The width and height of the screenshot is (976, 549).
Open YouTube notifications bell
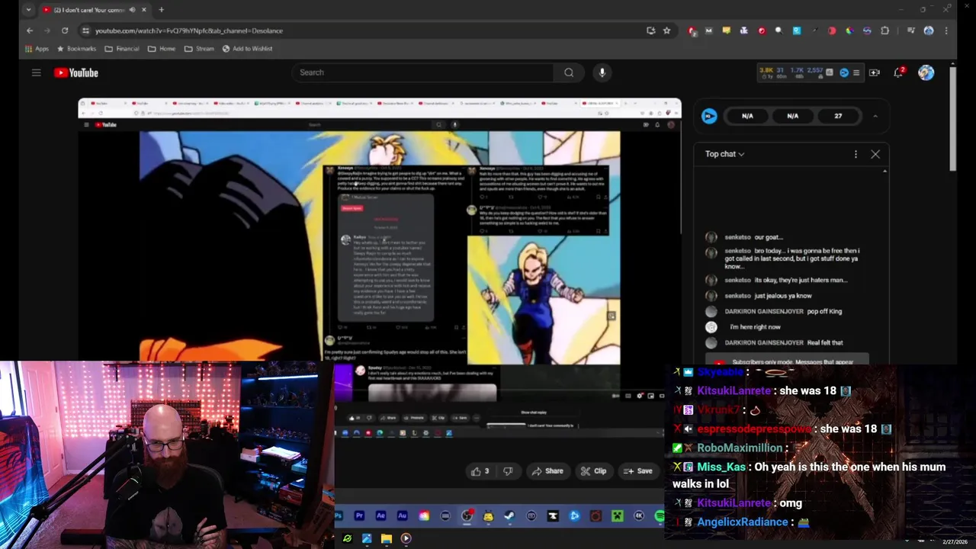pyautogui.click(x=899, y=72)
